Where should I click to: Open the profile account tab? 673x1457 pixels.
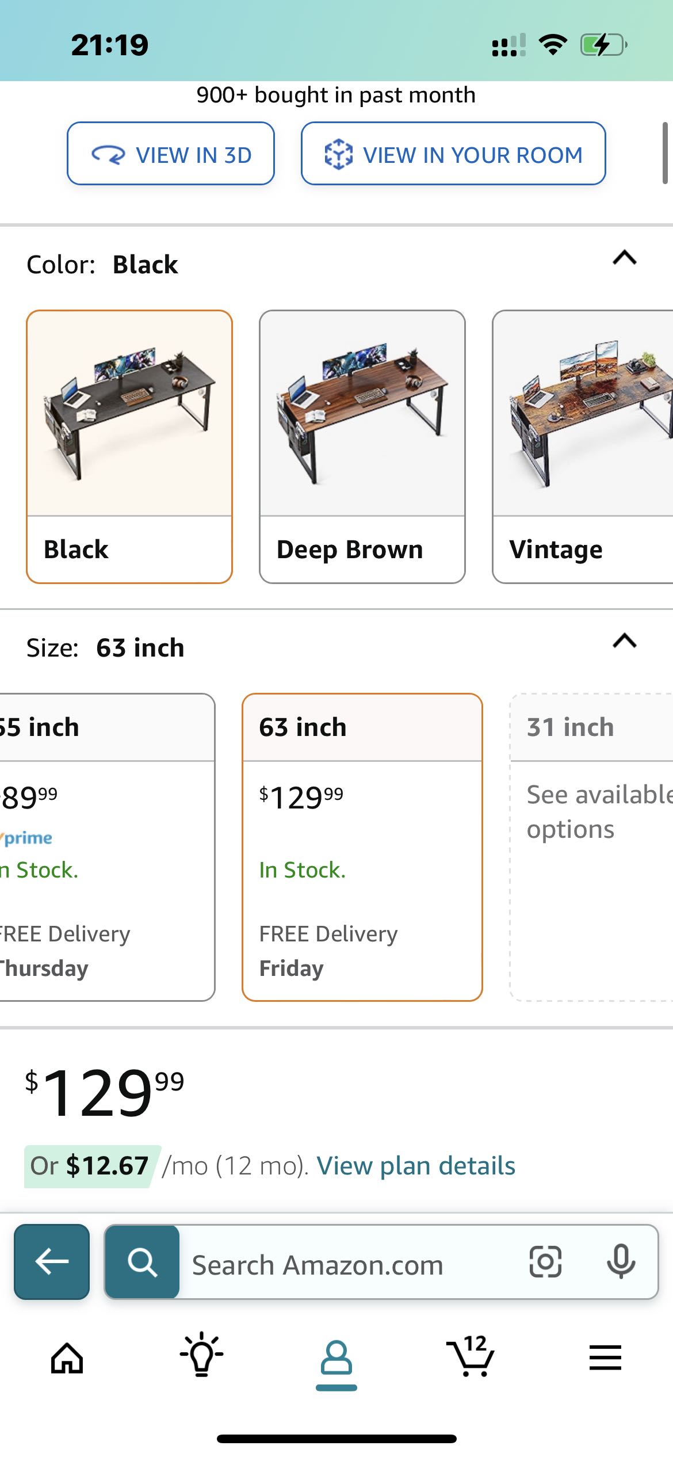[336, 1359]
